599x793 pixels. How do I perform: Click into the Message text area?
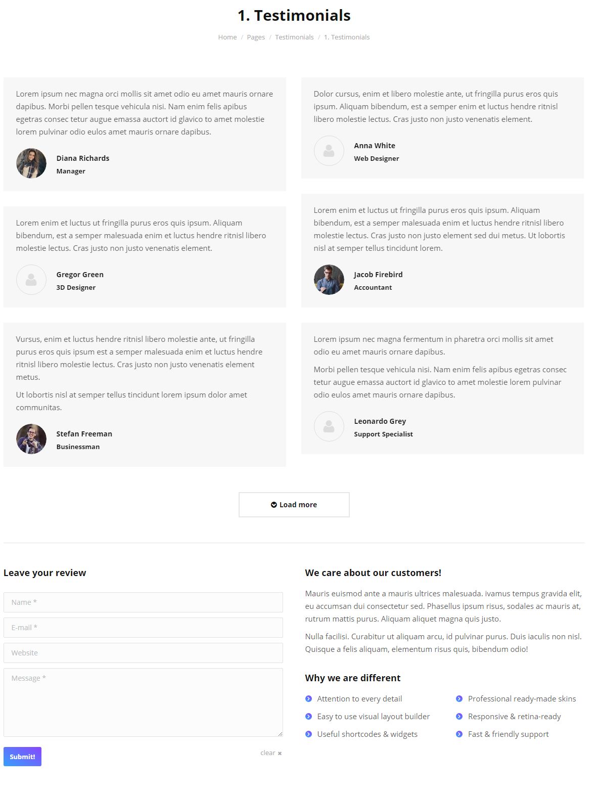point(143,702)
